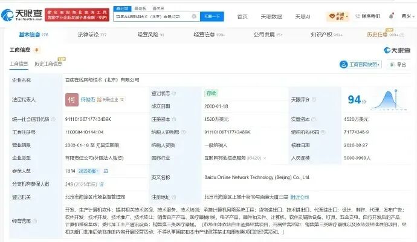This screenshot has height=242, width=417.
Task: Click help icon beside 经营范围
Action: pyautogui.click(x=34, y=221)
